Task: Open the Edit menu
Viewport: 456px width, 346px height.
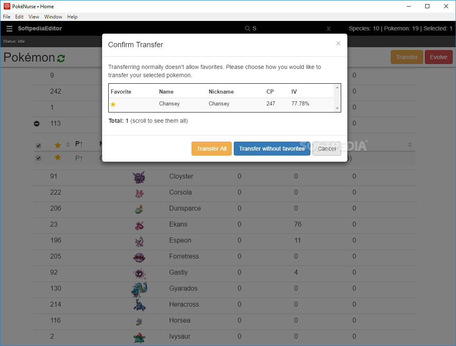Action: pyautogui.click(x=20, y=17)
